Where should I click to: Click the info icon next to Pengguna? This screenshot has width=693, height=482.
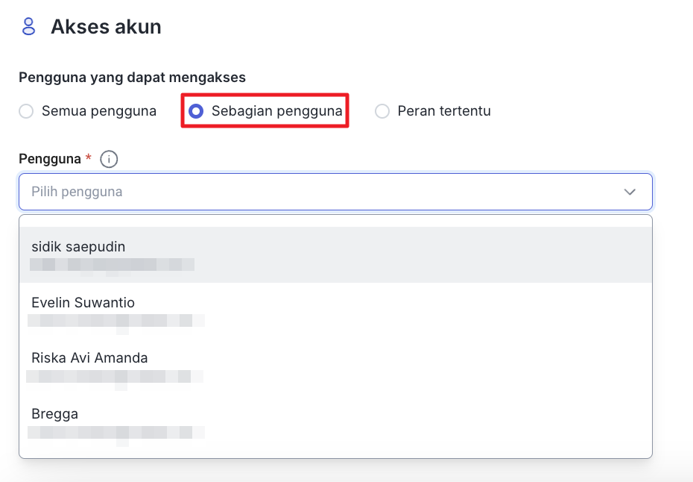click(109, 159)
